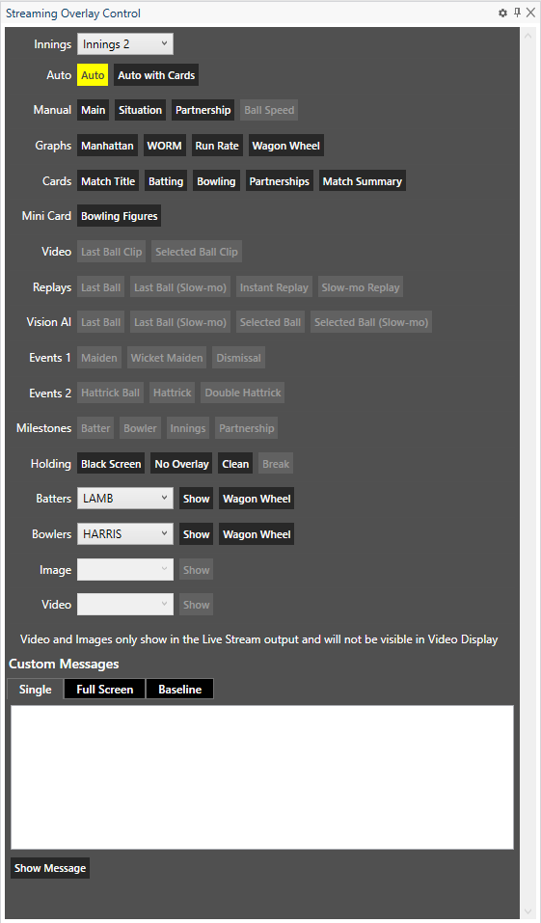This screenshot has height=923, width=541.
Task: Show the WORM graph
Action: (164, 146)
